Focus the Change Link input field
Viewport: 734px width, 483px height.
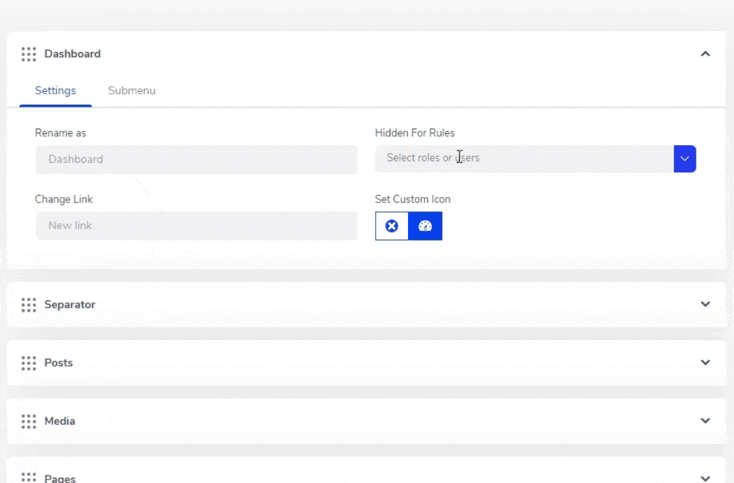click(197, 226)
